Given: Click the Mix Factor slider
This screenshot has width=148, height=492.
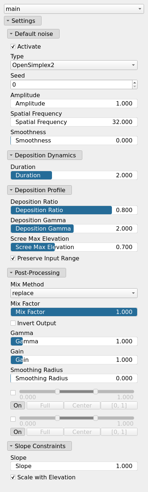Looking at the screenshot, I should pyautogui.click(x=74, y=312).
